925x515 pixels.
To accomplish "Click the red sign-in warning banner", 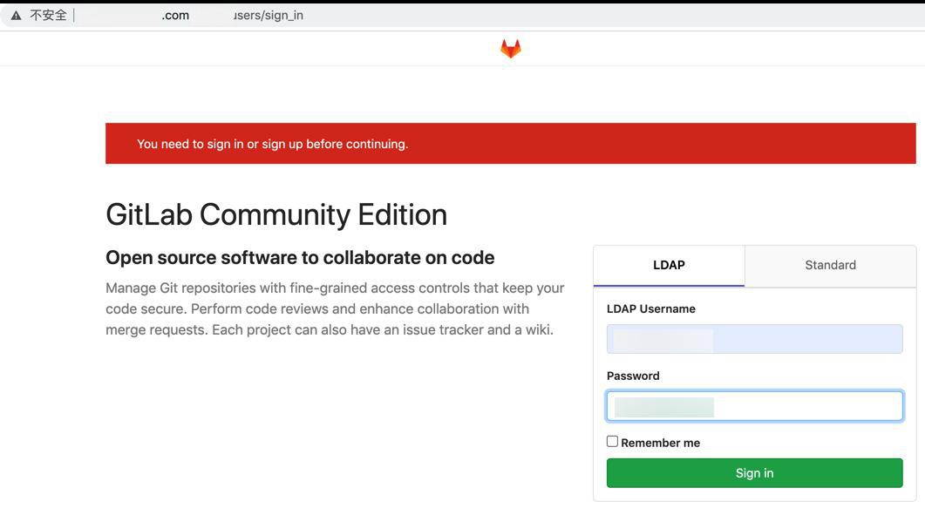I will click(510, 143).
